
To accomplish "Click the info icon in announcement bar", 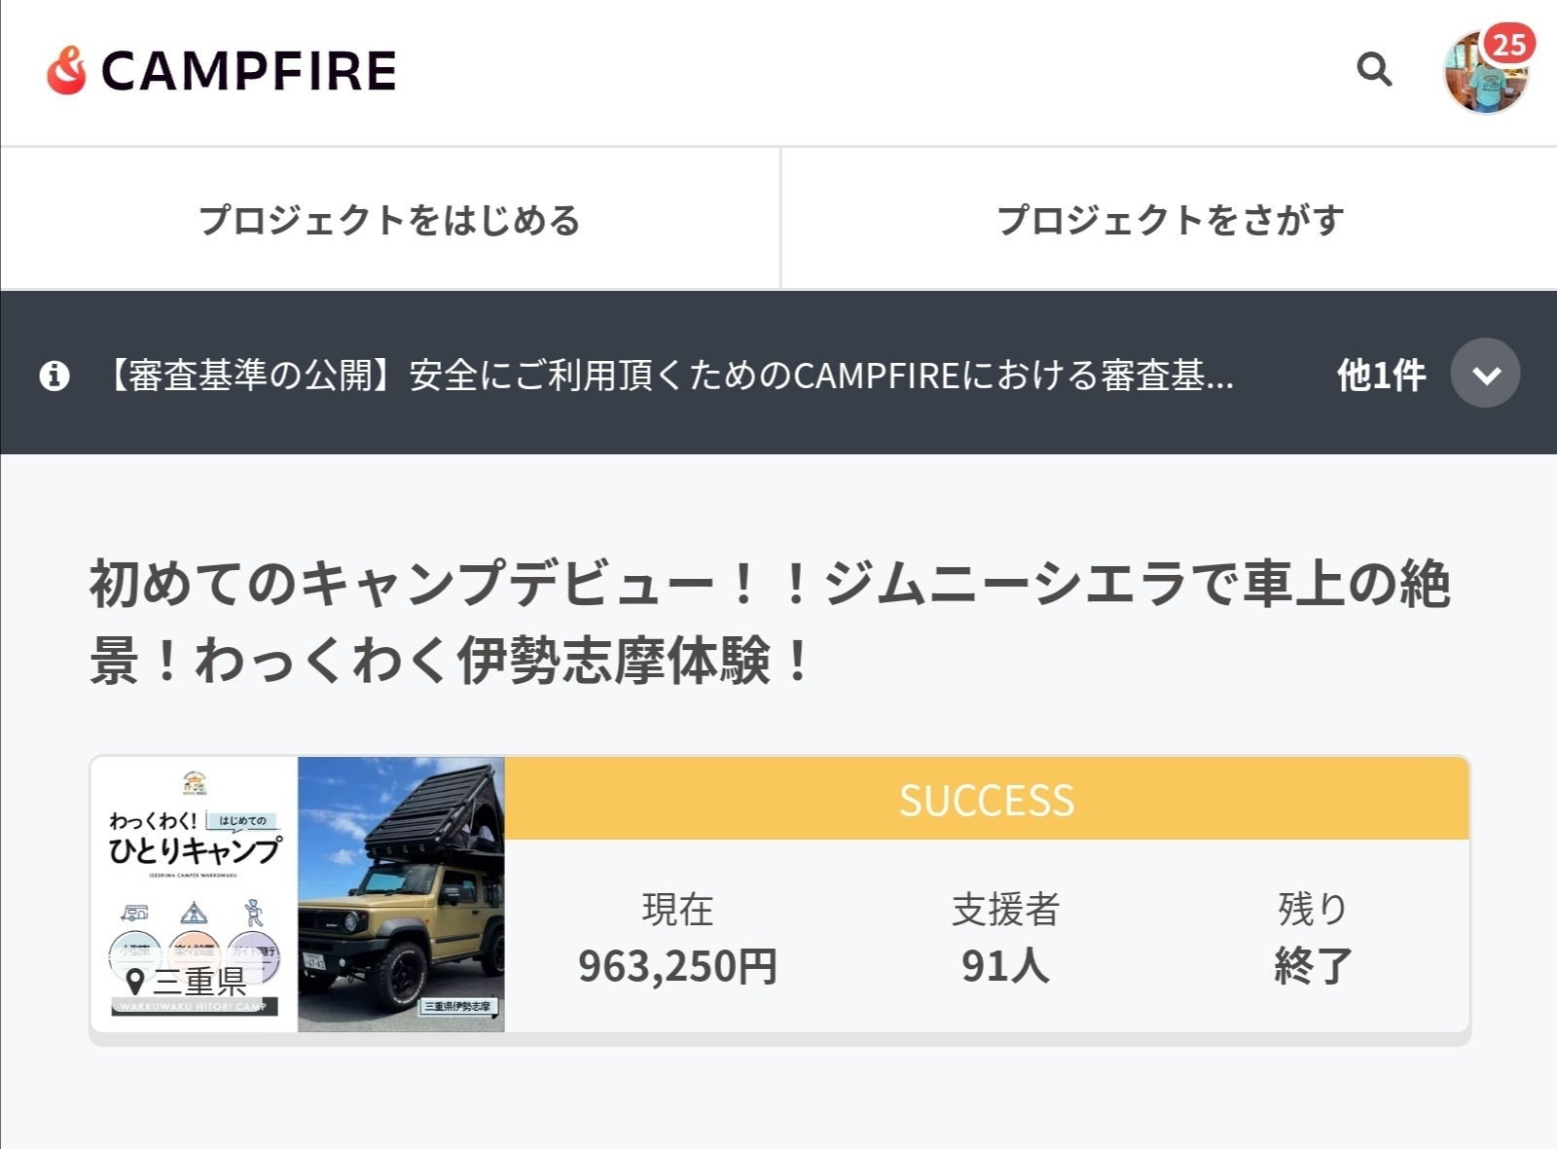I will coord(54,375).
